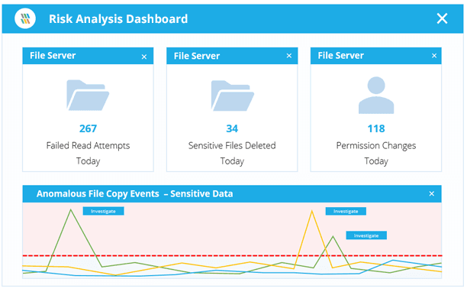Open the 267 failed read attempts count
The image size is (467, 292).
[89, 128]
